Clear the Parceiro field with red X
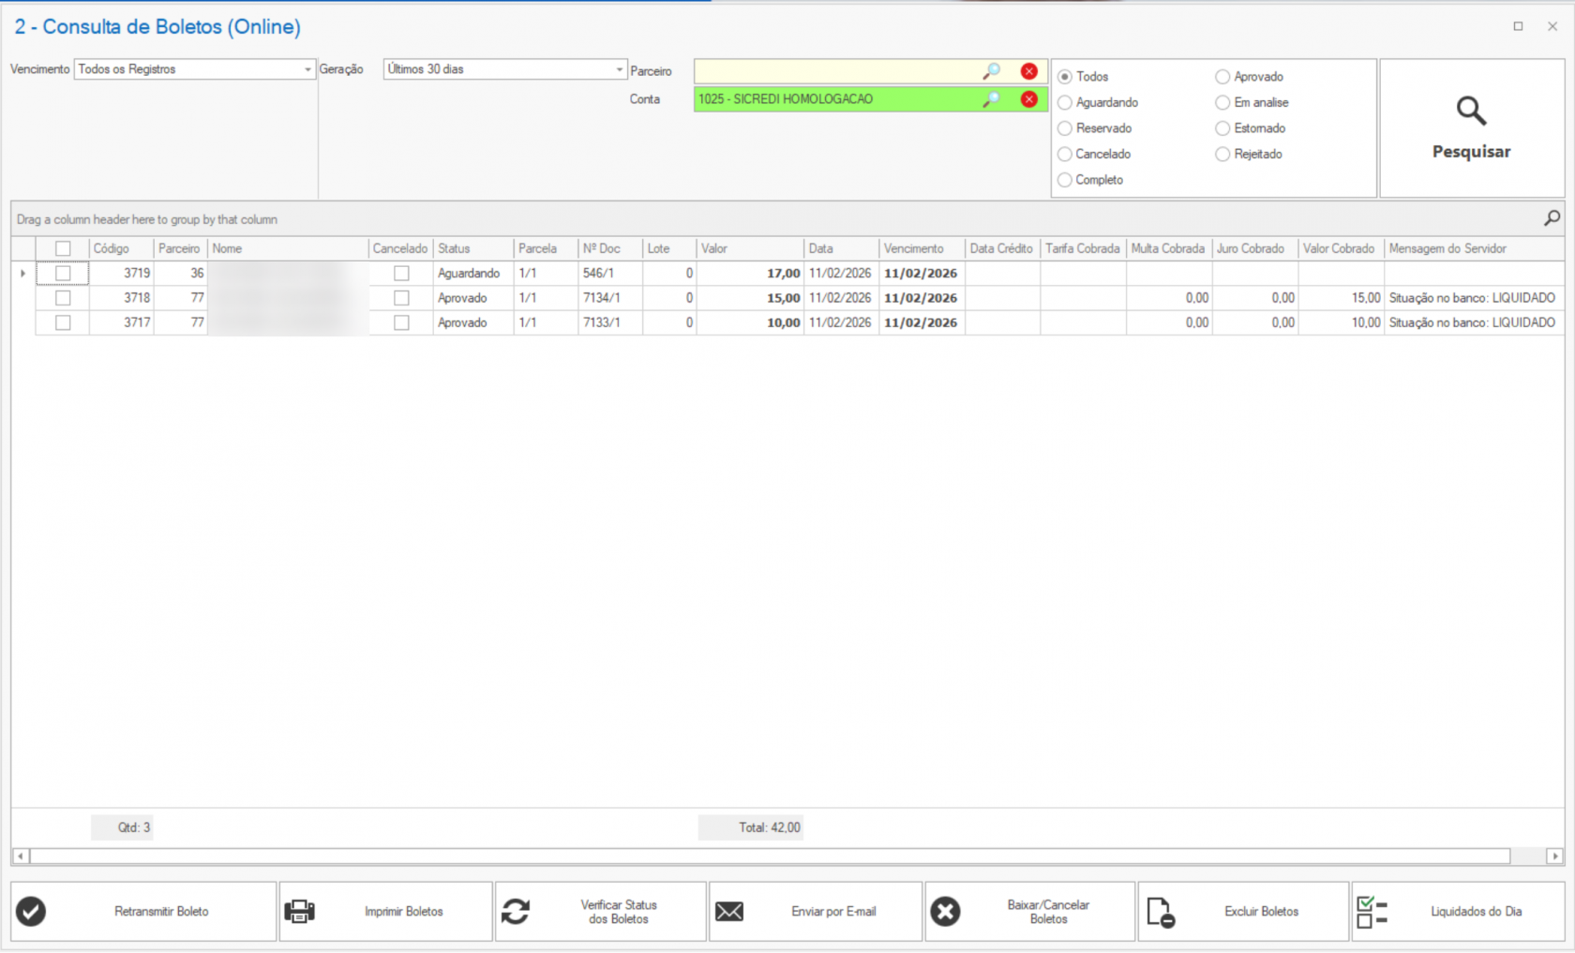Screen dimensions: 1575x953 click(1028, 71)
